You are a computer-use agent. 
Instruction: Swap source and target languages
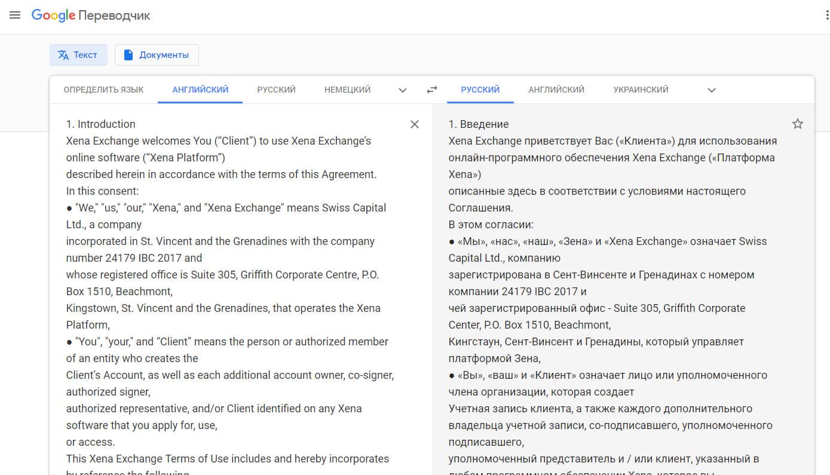(x=432, y=90)
